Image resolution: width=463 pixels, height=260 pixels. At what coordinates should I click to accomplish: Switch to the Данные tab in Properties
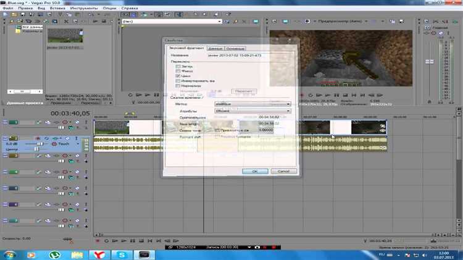tap(215, 48)
